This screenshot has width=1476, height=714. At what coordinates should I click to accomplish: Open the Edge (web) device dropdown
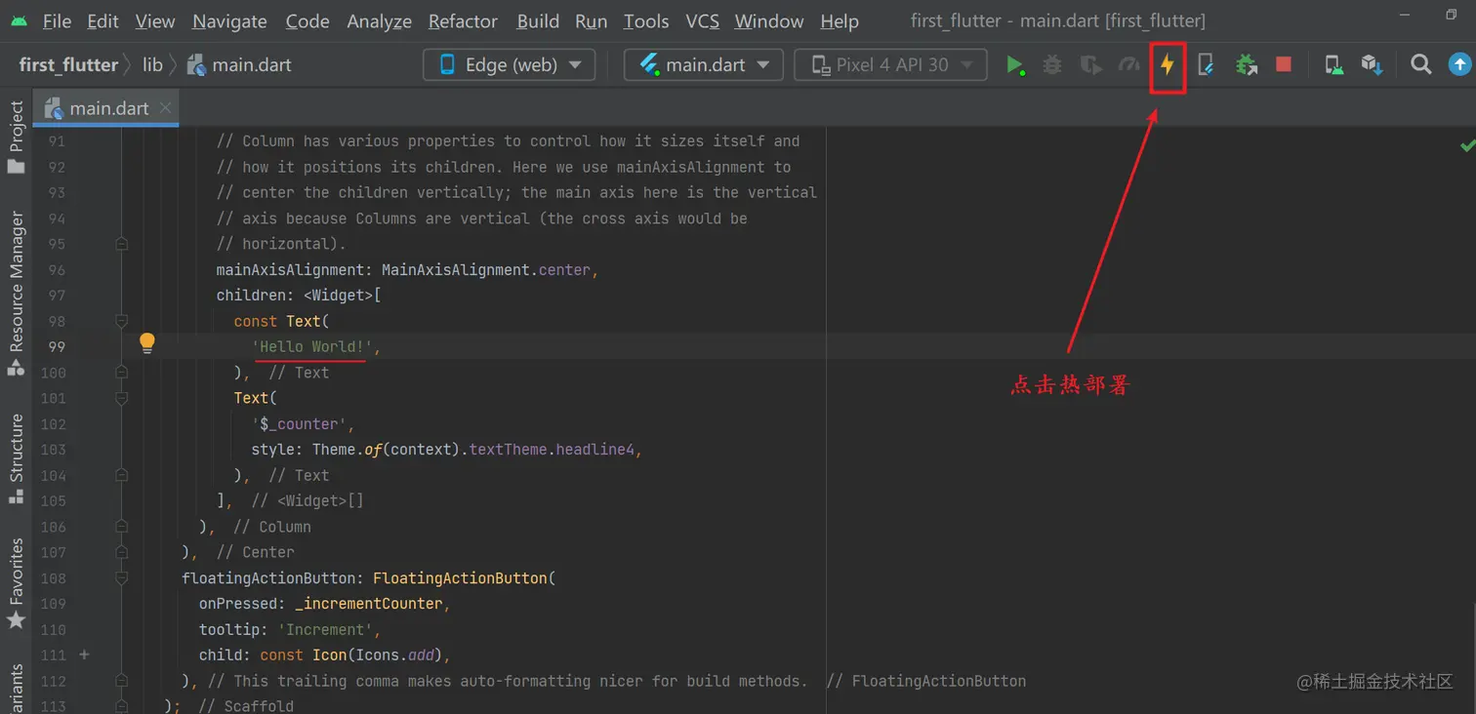point(509,65)
